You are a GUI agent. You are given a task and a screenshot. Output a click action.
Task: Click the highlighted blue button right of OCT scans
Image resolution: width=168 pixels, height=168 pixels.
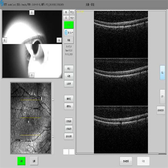[x=162, y=73]
